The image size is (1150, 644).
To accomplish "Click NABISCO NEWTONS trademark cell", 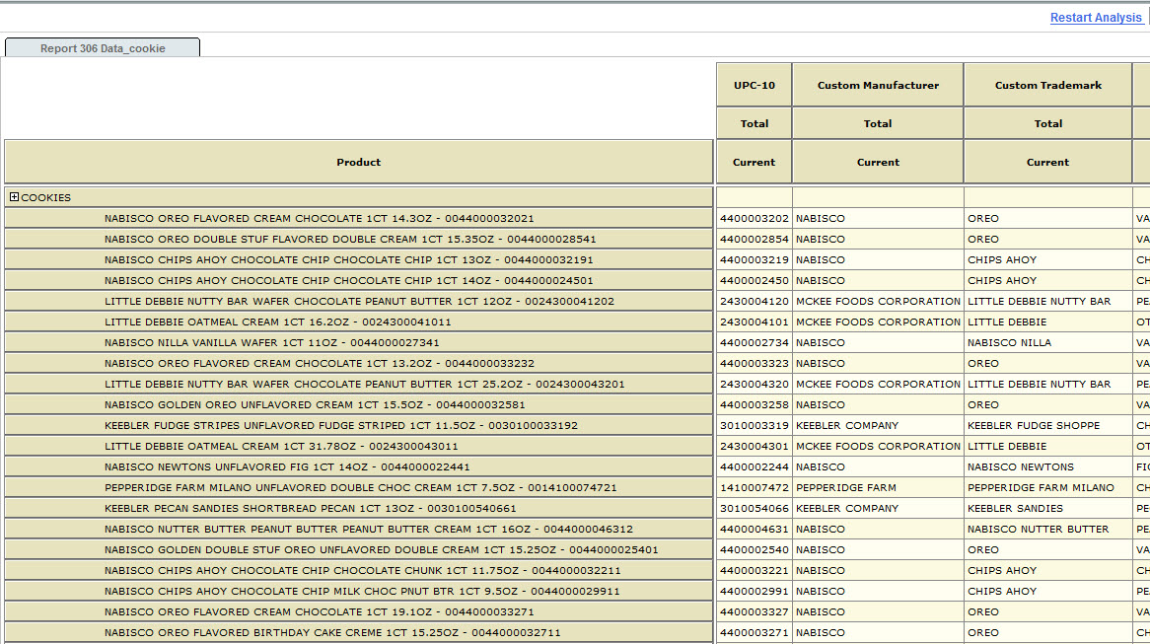I will (1048, 466).
